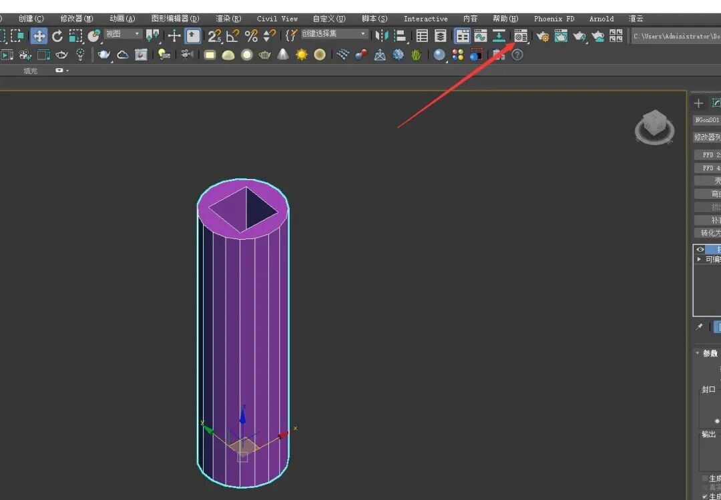This screenshot has width=721, height=500.
Task: Open the 渲染(R) menu
Action: click(228, 19)
